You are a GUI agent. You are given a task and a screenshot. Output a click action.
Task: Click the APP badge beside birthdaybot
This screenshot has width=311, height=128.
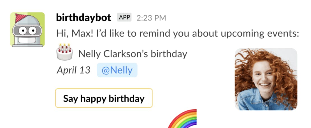click(124, 18)
